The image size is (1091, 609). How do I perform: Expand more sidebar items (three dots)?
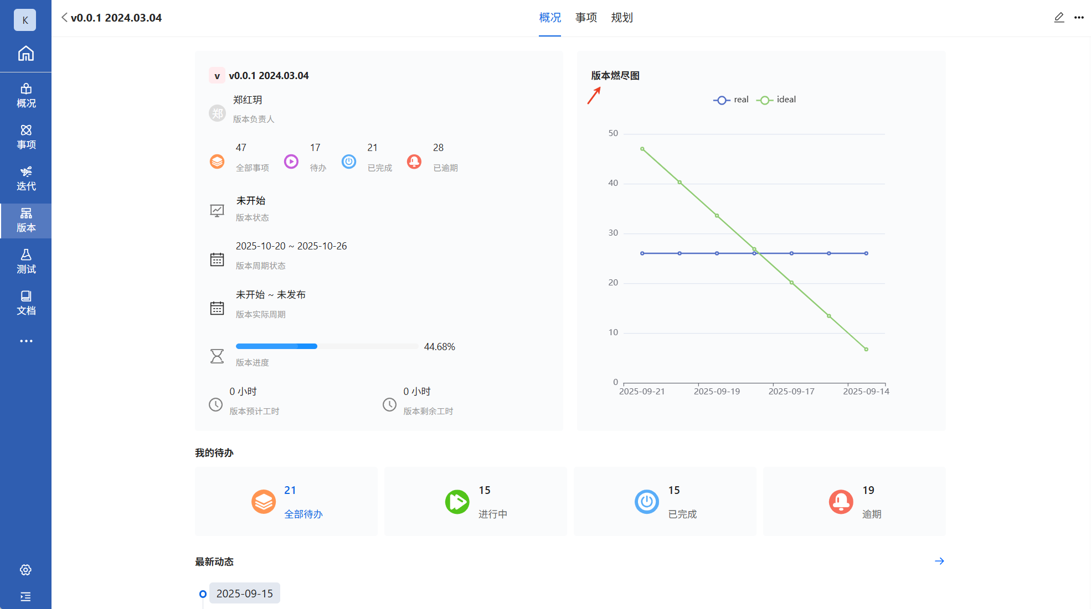[x=26, y=341]
